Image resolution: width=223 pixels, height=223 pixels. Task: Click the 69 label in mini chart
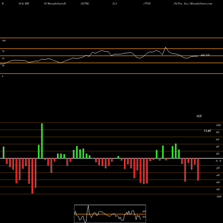click(144, 211)
